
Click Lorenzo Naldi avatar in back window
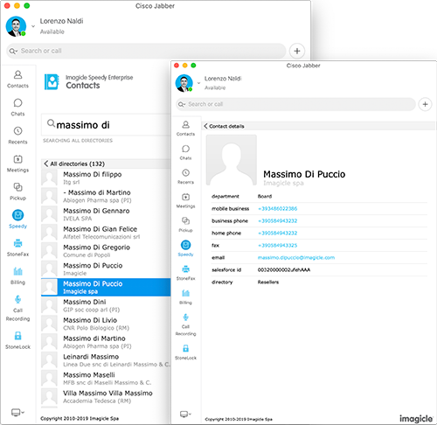(16, 26)
